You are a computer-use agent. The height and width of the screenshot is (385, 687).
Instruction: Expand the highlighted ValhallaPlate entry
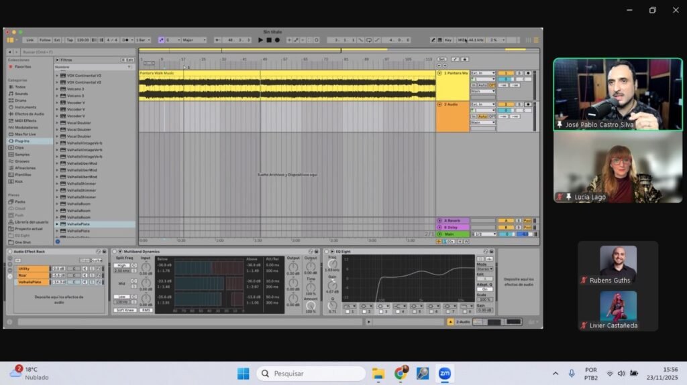[57, 224]
